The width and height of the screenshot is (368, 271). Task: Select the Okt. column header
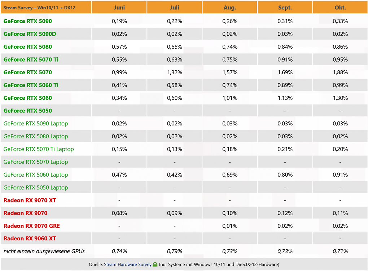click(x=340, y=8)
